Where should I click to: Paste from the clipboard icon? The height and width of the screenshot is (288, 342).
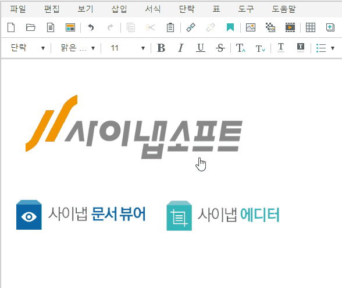click(x=170, y=27)
